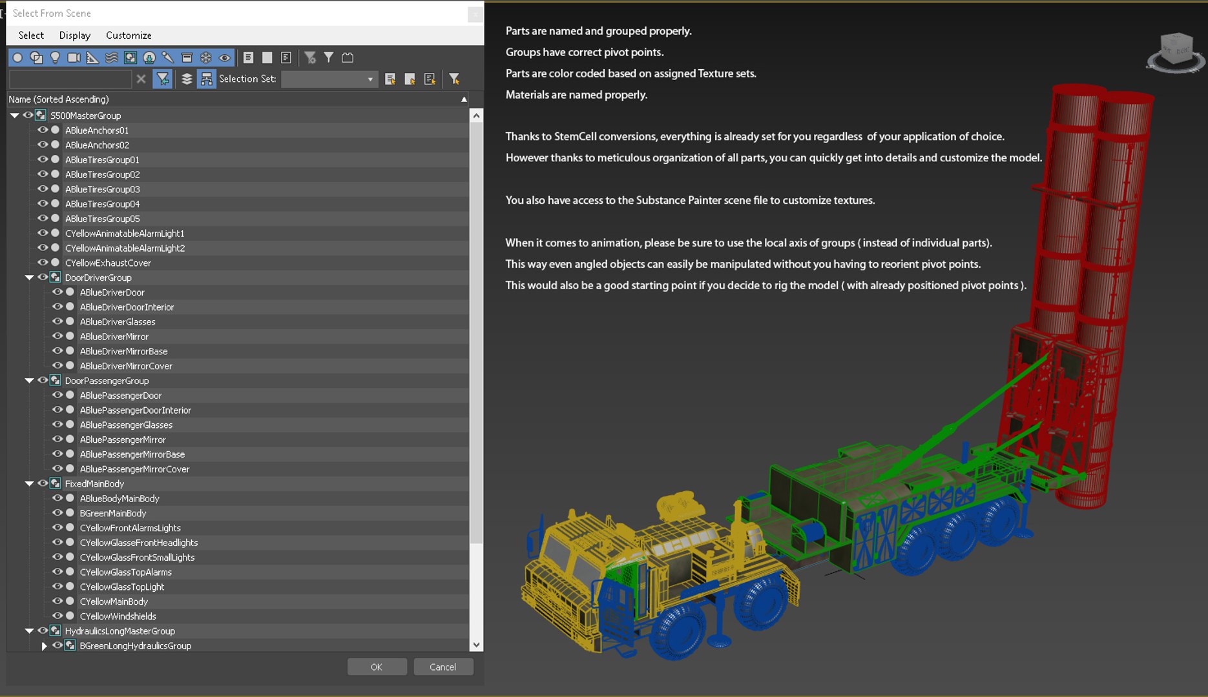Toggle visibility of CYellowExhaustCover
The image size is (1208, 697).
pos(43,263)
